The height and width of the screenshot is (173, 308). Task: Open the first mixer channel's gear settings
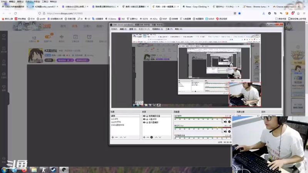(229, 122)
